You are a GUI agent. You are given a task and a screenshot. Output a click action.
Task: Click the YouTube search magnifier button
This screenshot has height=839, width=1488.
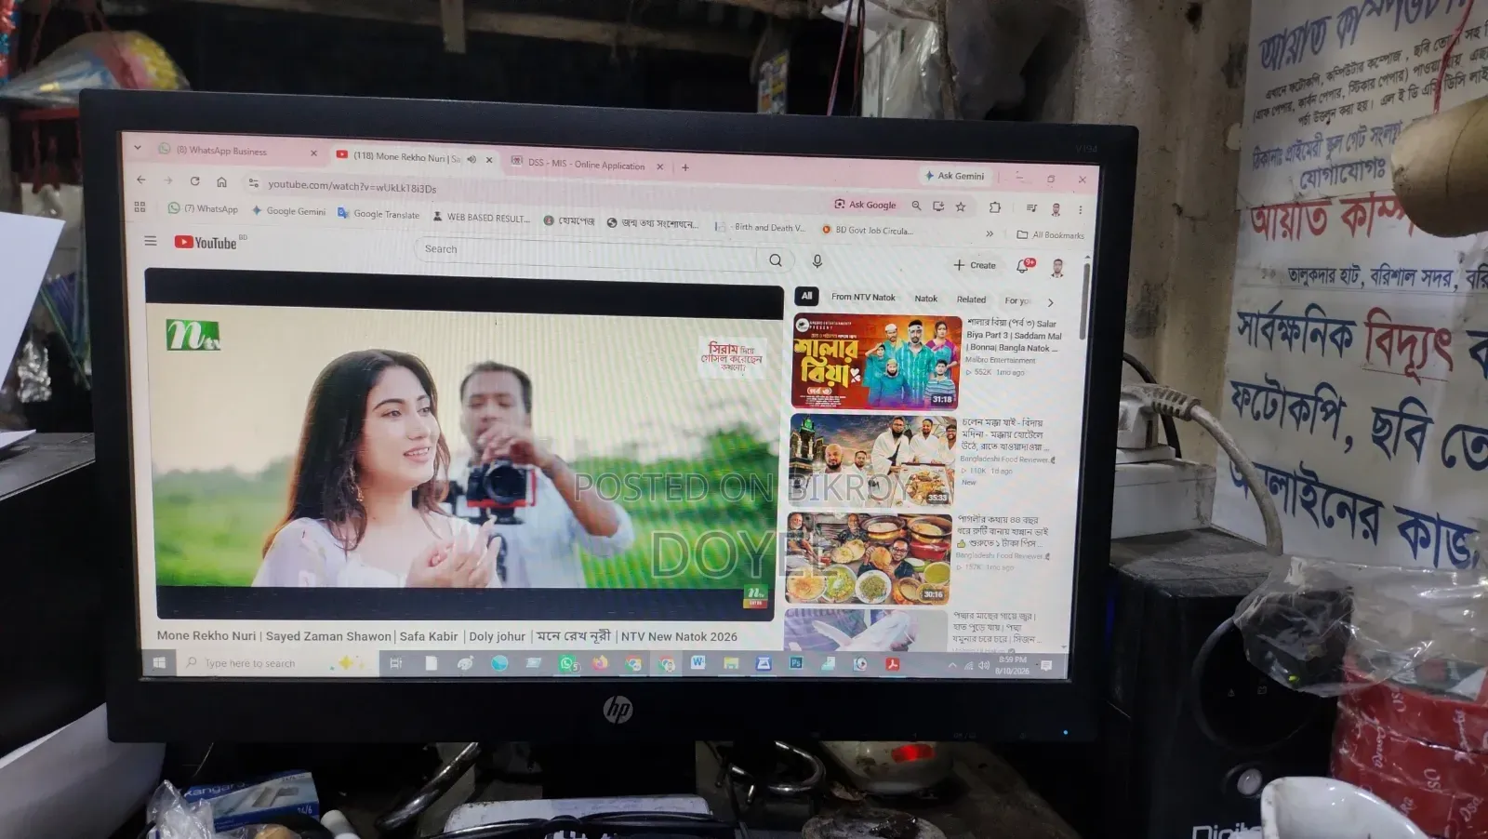click(x=776, y=260)
